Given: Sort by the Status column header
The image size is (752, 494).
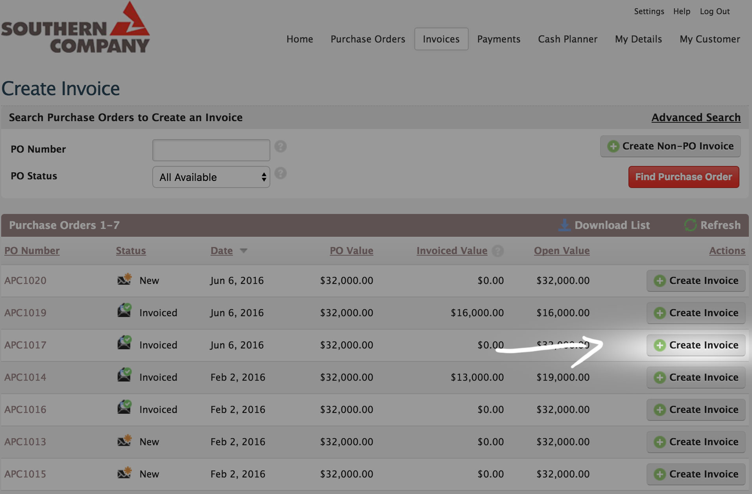Looking at the screenshot, I should point(131,251).
